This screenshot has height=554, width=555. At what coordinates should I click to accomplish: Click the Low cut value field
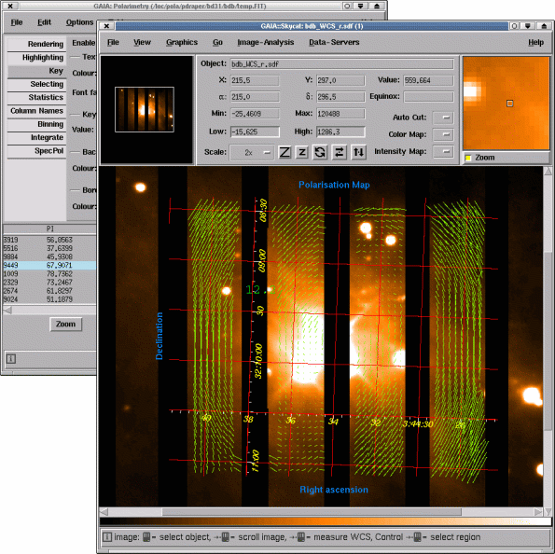[x=255, y=132]
